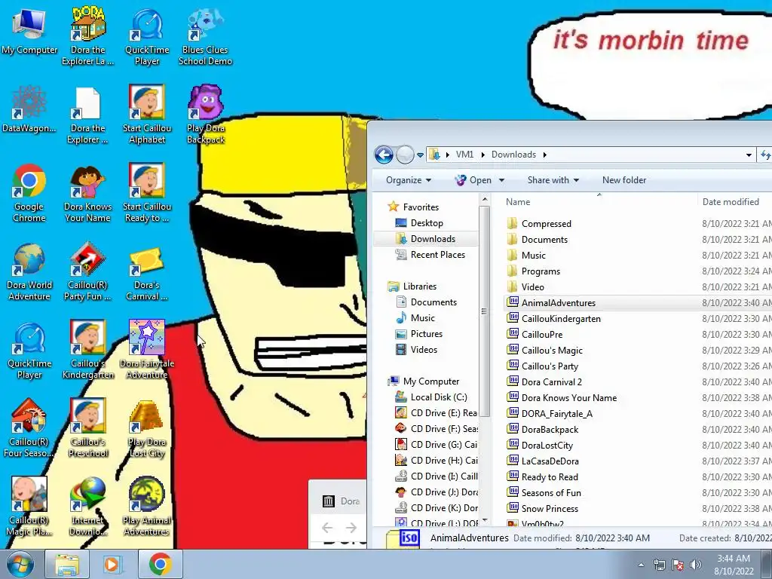This screenshot has height=579, width=772.
Task: Select Desktop under Favorites
Action: tap(427, 223)
